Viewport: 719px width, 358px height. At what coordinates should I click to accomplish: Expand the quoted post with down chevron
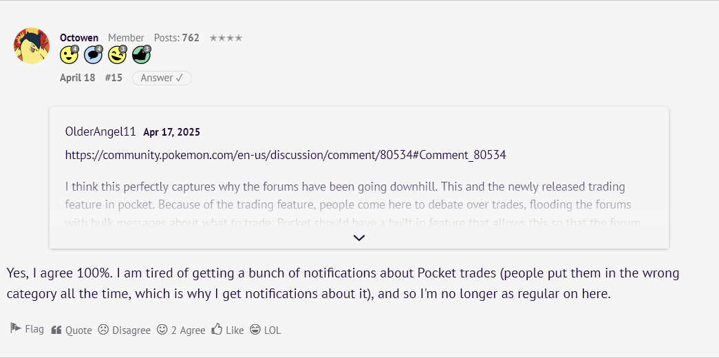coord(359,238)
